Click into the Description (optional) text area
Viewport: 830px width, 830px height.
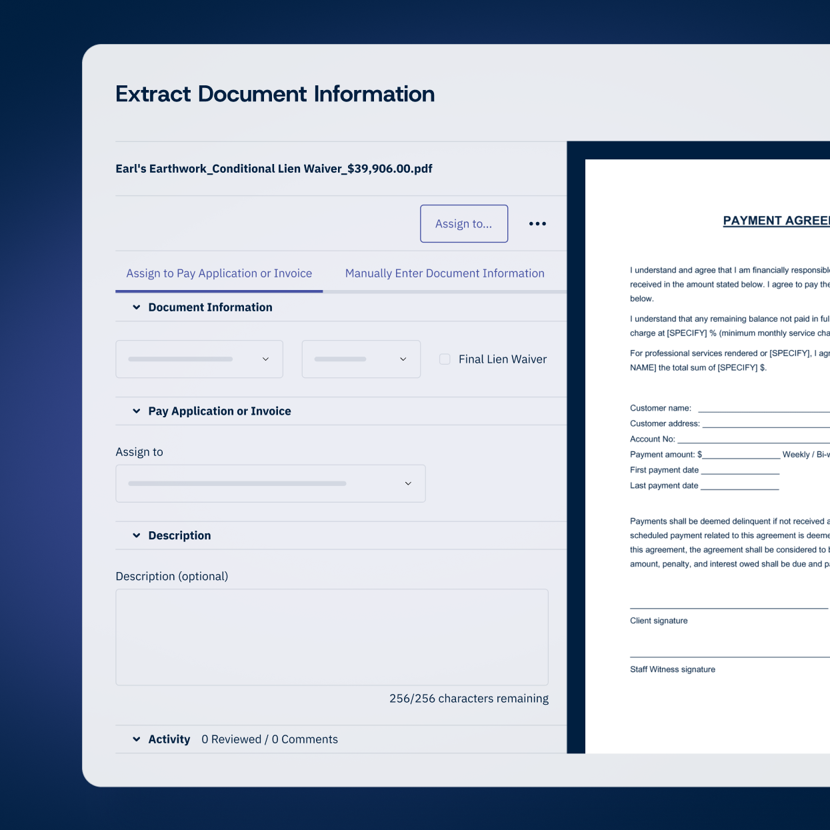pyautogui.click(x=332, y=637)
